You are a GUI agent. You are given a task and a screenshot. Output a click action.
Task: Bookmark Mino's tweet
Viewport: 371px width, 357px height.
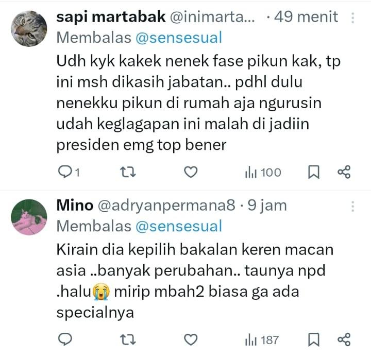coord(313,339)
